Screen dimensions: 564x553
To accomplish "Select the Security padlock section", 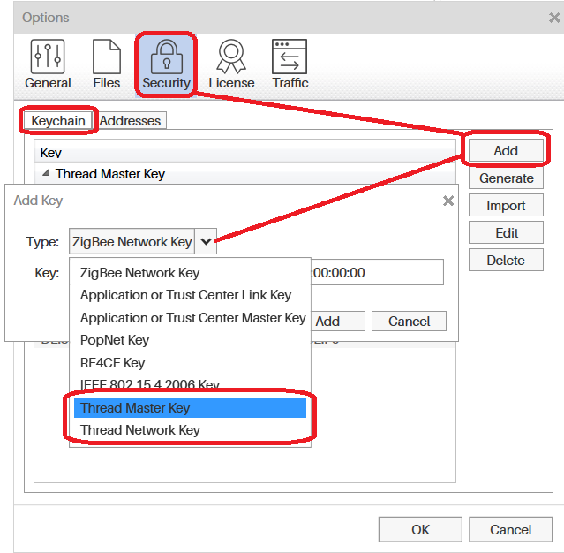I will coord(166,64).
